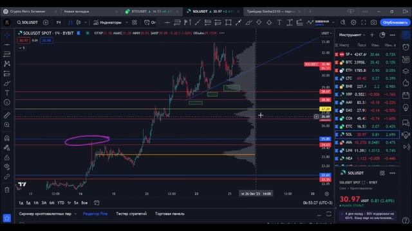This screenshot has height=231, width=412.
Task: Select the zoom in tool in left sidebar
Action: (x=7, y=124)
